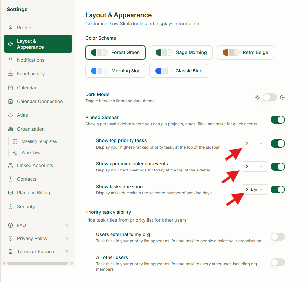The image size is (305, 282).
Task: Open Calendar Connection settings
Action: (38, 102)
